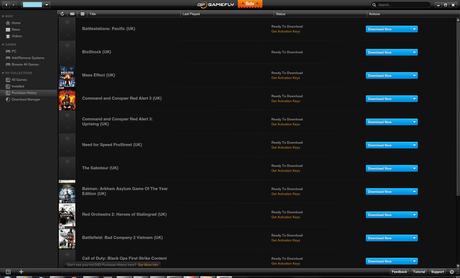The width and height of the screenshot is (460, 278).
Task: Expand download options for Need for Speed ProStreet
Action: [x=414, y=145]
